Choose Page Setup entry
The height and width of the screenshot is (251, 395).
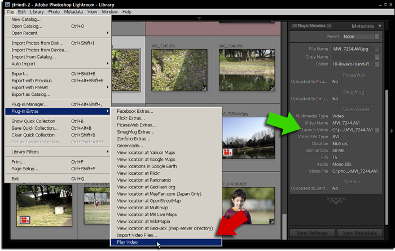point(58,169)
